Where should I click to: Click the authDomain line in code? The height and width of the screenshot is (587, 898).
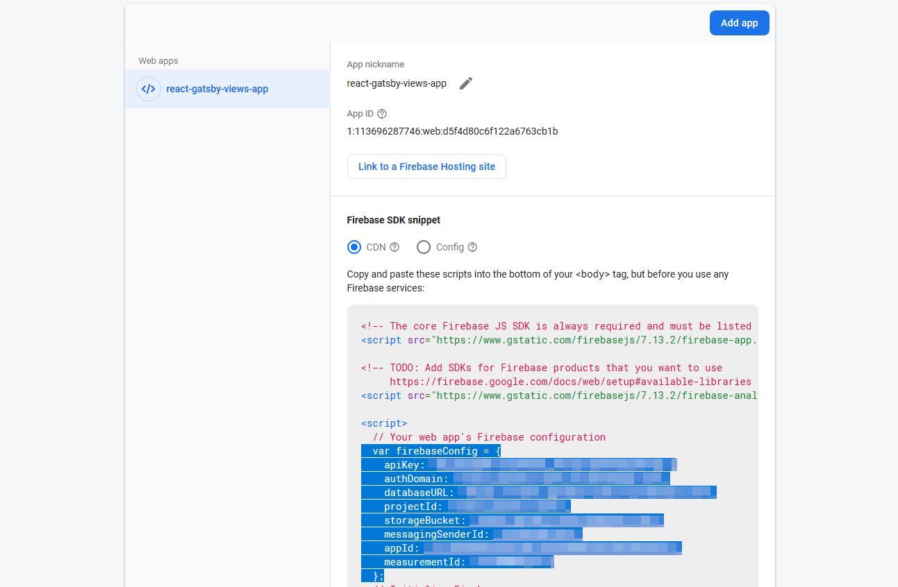[415, 479]
